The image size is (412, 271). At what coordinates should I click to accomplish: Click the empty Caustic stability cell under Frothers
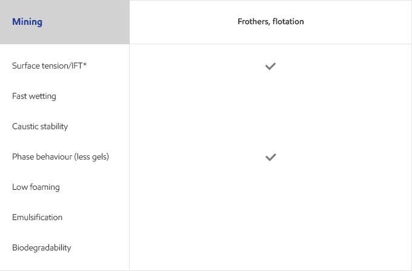tap(271, 127)
